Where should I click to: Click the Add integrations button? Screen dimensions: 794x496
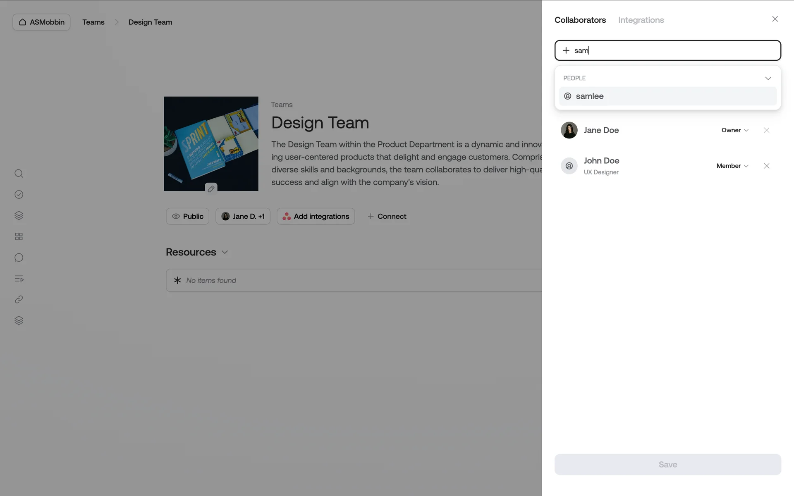tap(316, 216)
